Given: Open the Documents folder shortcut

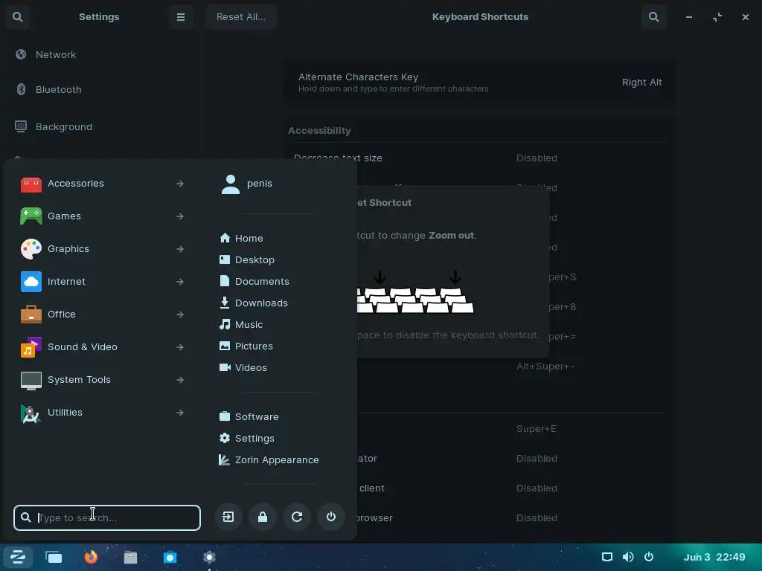Looking at the screenshot, I should pyautogui.click(x=254, y=281).
